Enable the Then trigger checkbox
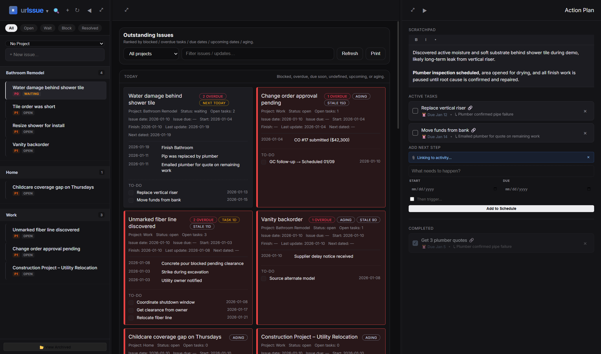Screen dimensions: 601x354 click(x=412, y=199)
